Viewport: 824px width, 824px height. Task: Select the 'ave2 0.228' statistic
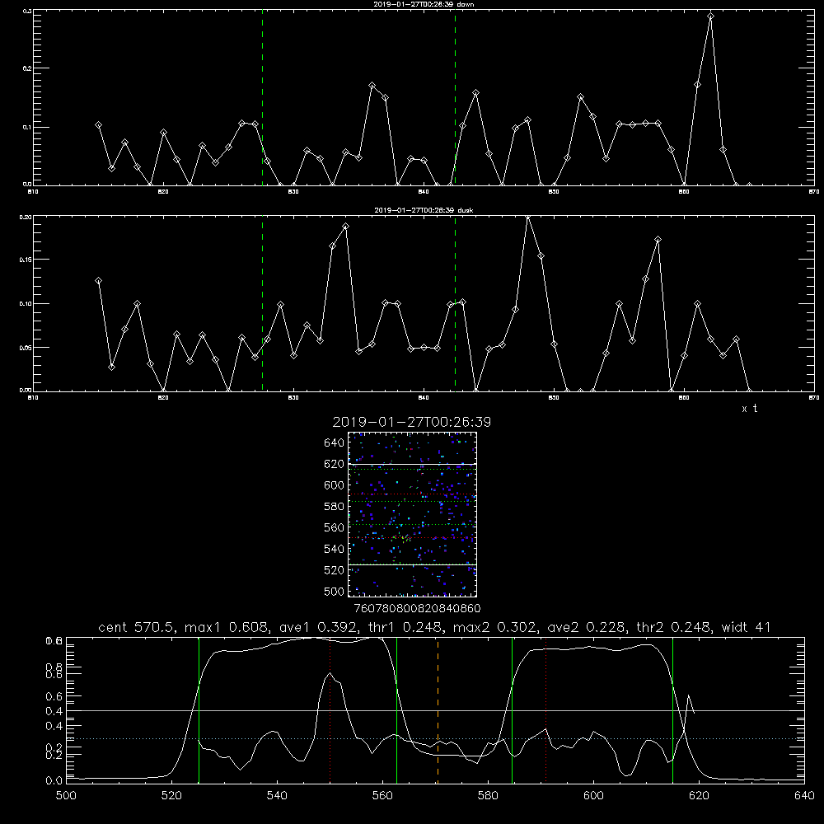pyautogui.click(x=588, y=627)
